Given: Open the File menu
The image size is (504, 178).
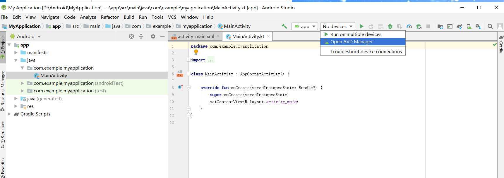Looking at the screenshot, I should pos(4,17).
